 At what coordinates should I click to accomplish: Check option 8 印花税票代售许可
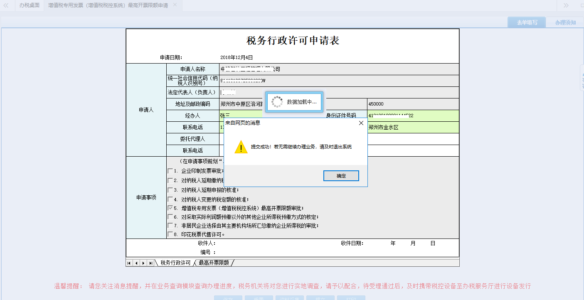pyautogui.click(x=170, y=235)
